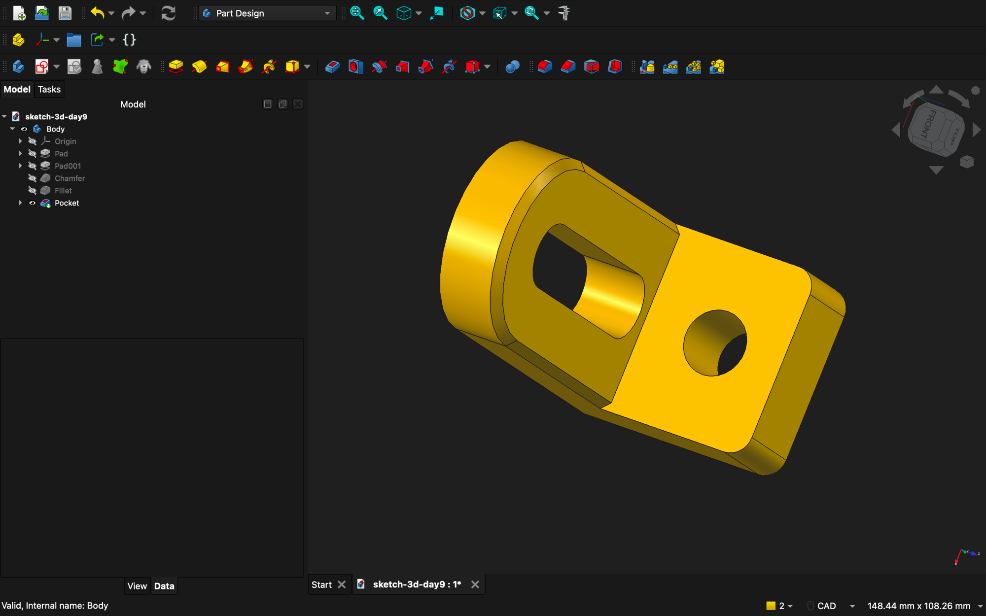Image resolution: width=986 pixels, height=616 pixels.
Task: Close the sketch-3d-day9 document tab
Action: [x=475, y=584]
